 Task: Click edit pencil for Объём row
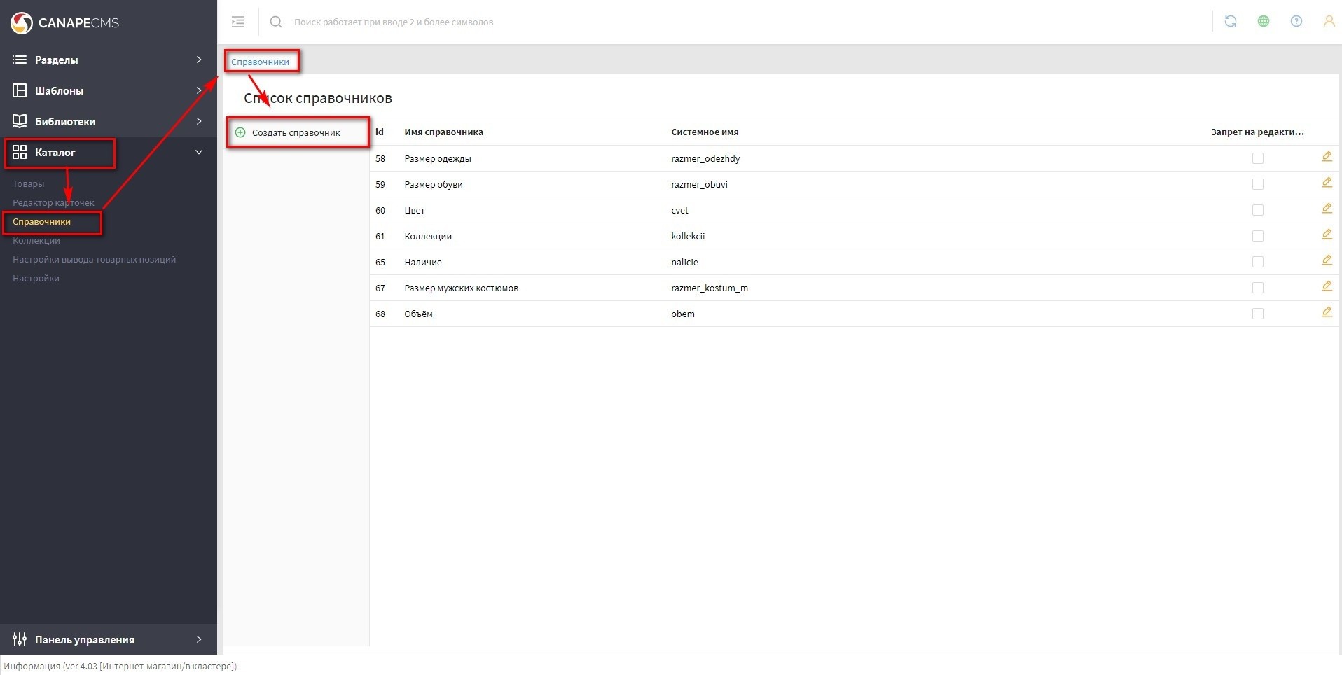point(1327,312)
